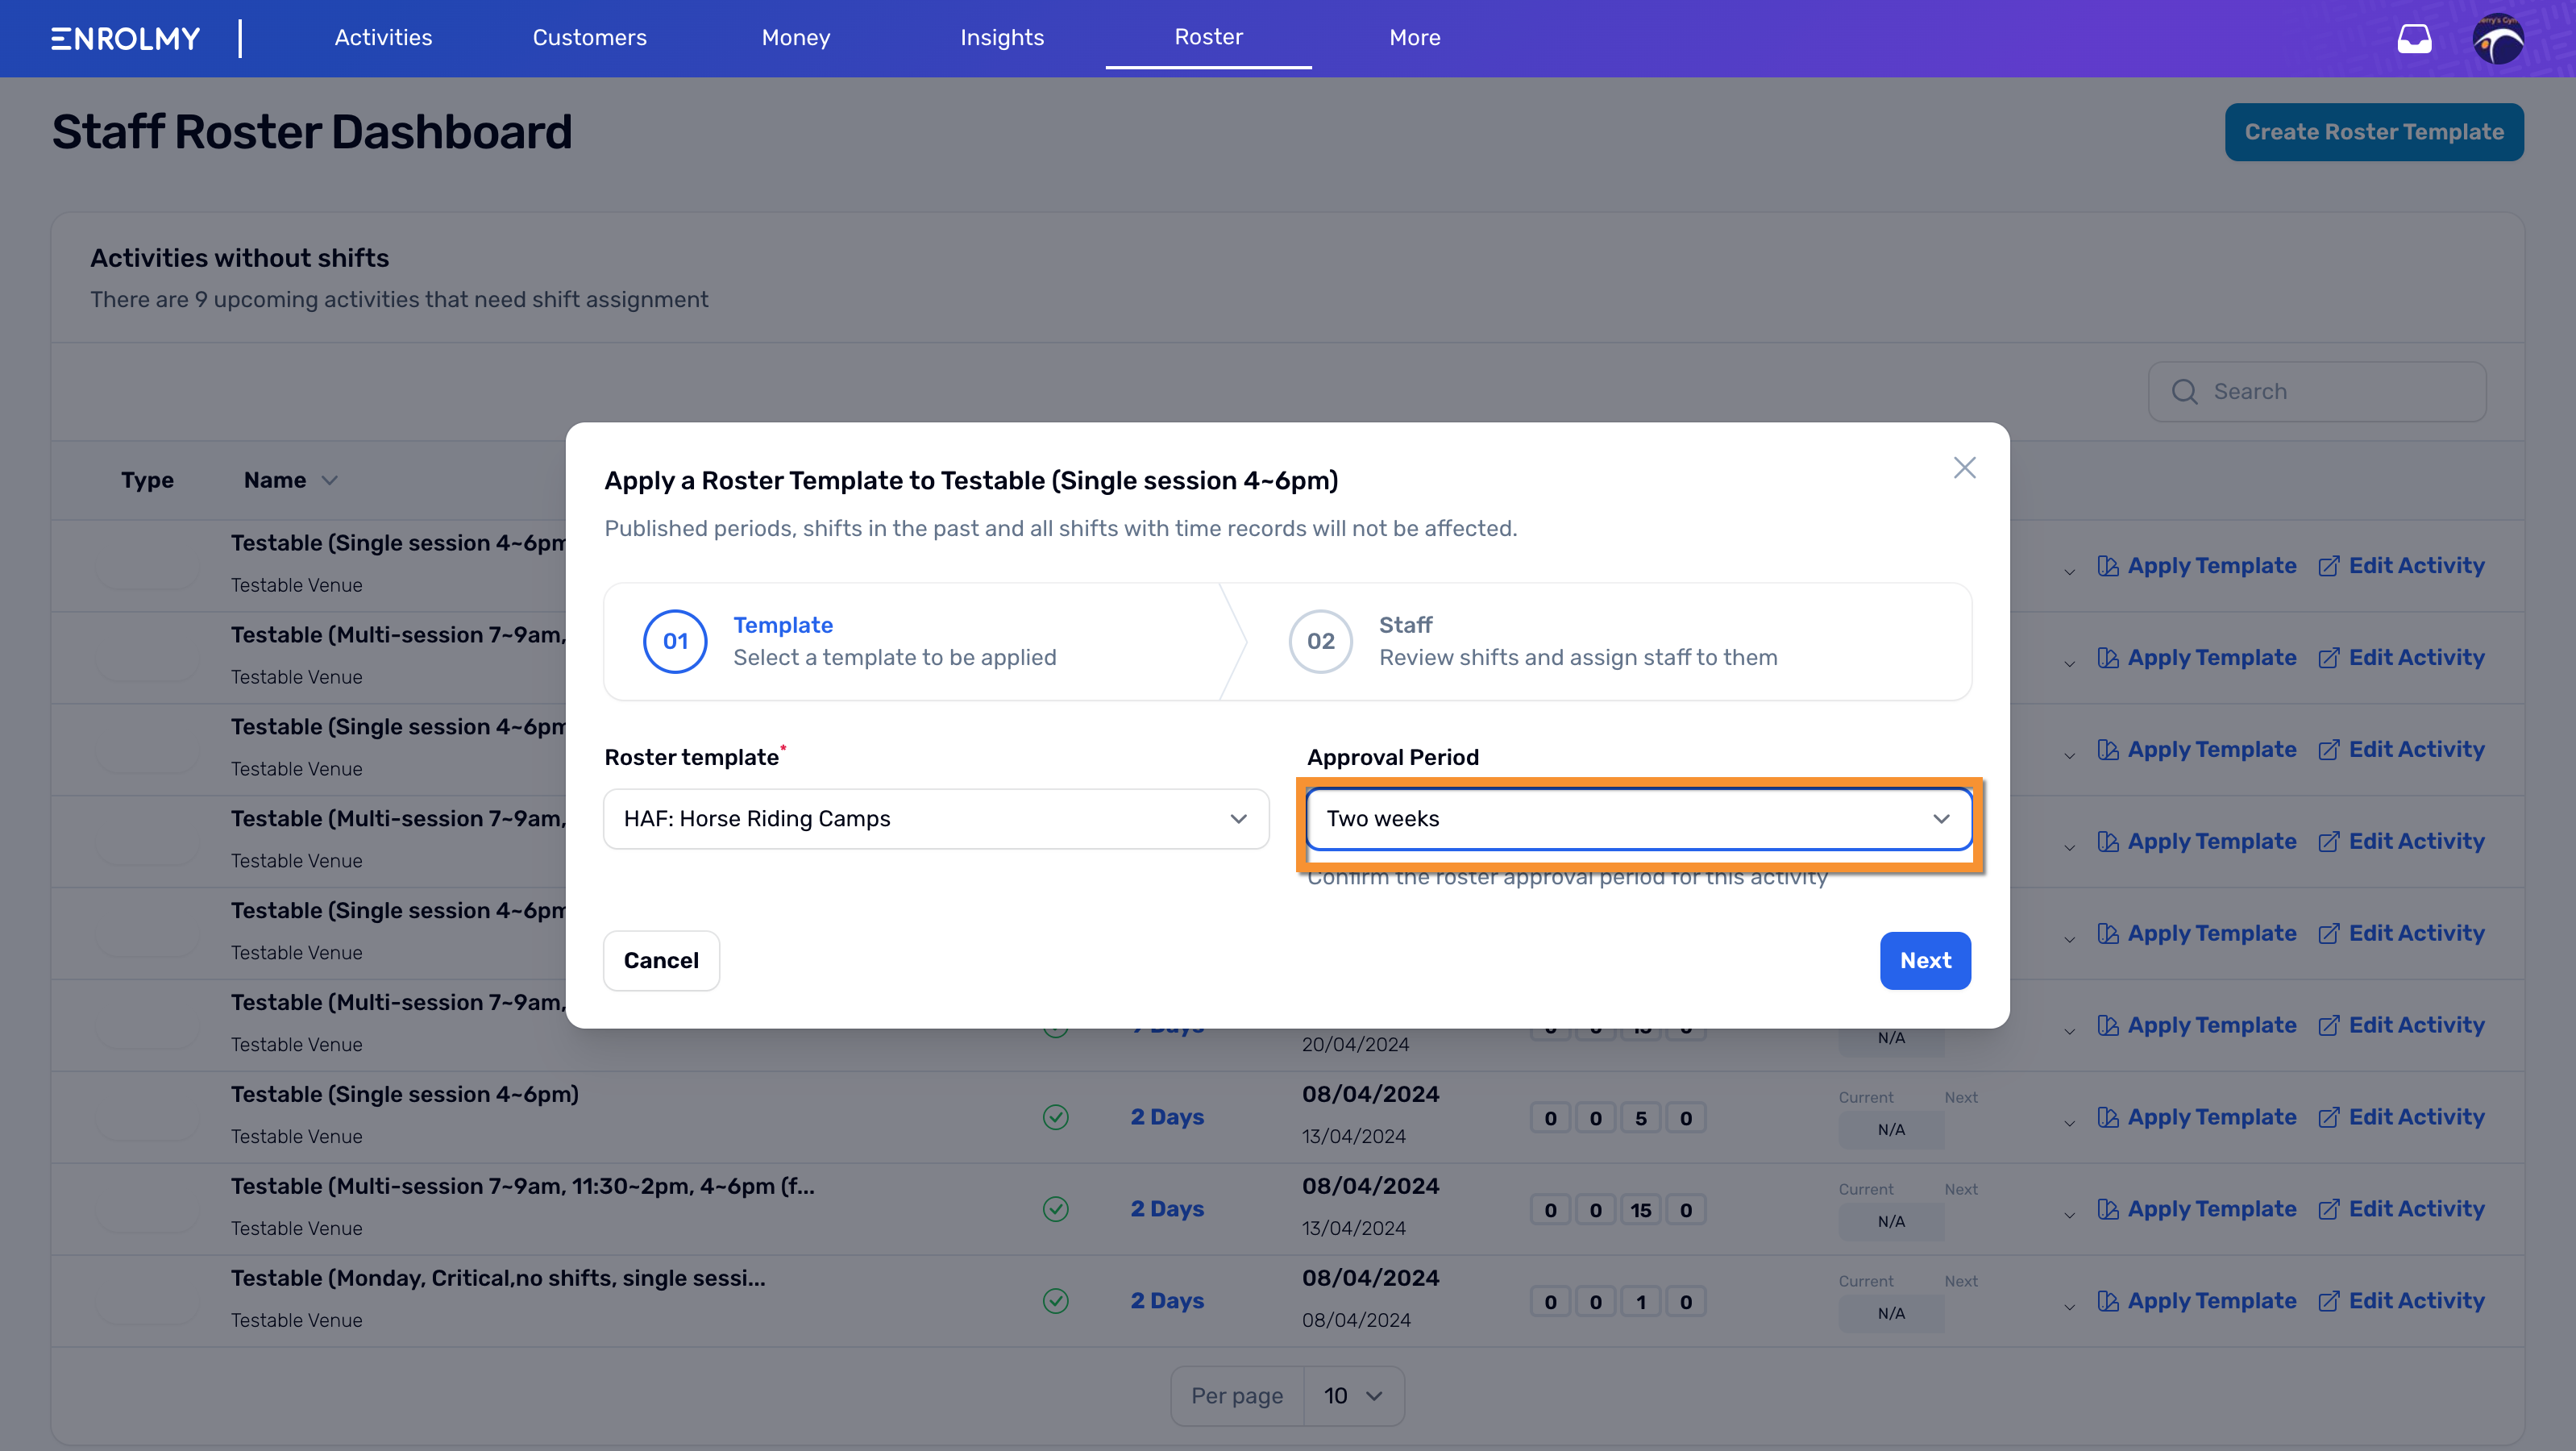Select the Activities menu tab
Screen dimensions: 2576x1451
click(x=382, y=37)
